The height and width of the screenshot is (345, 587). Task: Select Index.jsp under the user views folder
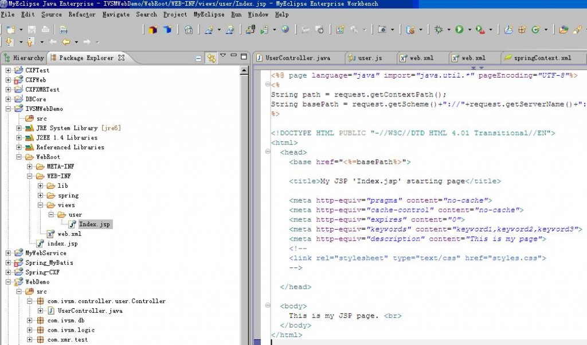[95, 224]
